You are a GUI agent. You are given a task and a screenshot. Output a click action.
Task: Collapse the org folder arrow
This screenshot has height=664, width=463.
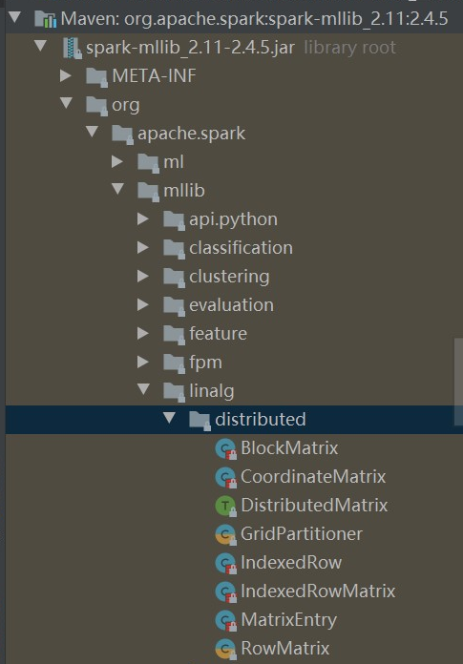pos(67,103)
